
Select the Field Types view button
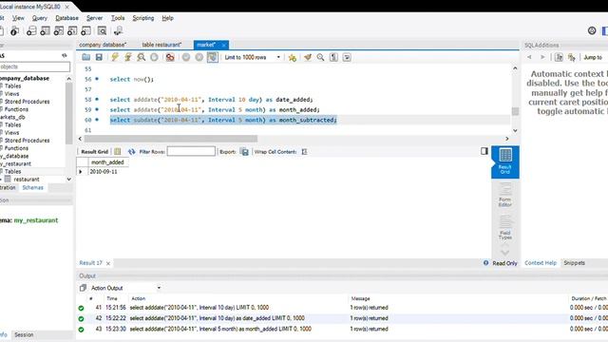point(504,228)
